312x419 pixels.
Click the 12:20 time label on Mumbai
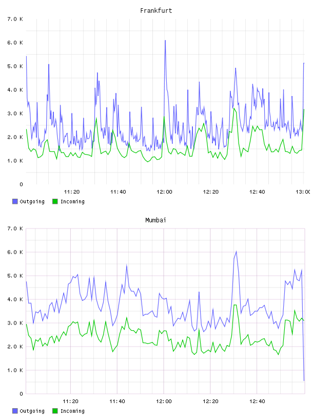point(210,401)
